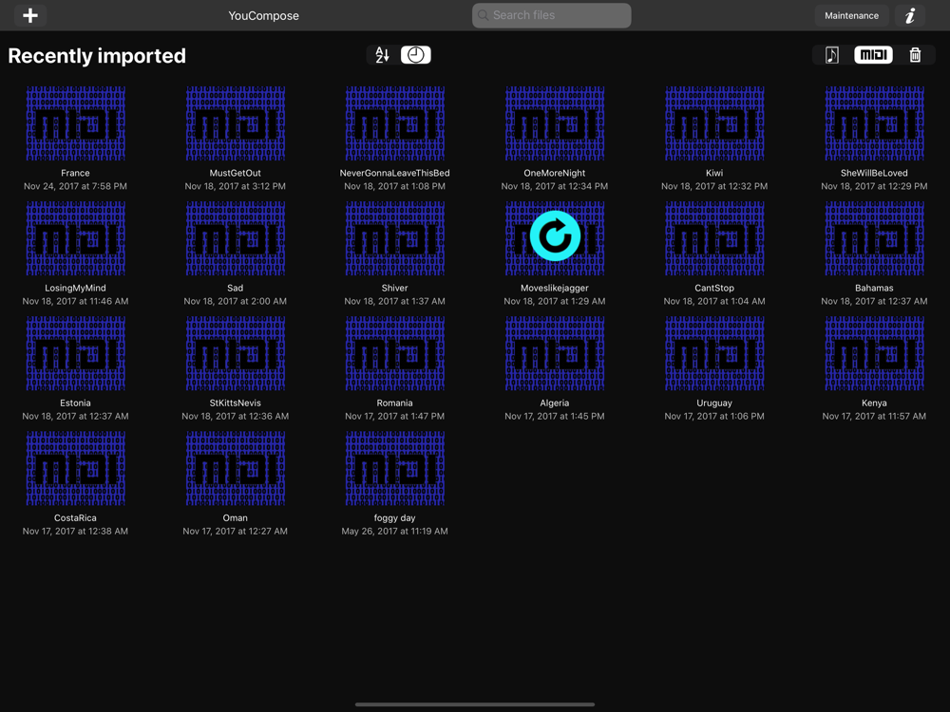Select the Kenya MIDI file icon

(x=874, y=353)
